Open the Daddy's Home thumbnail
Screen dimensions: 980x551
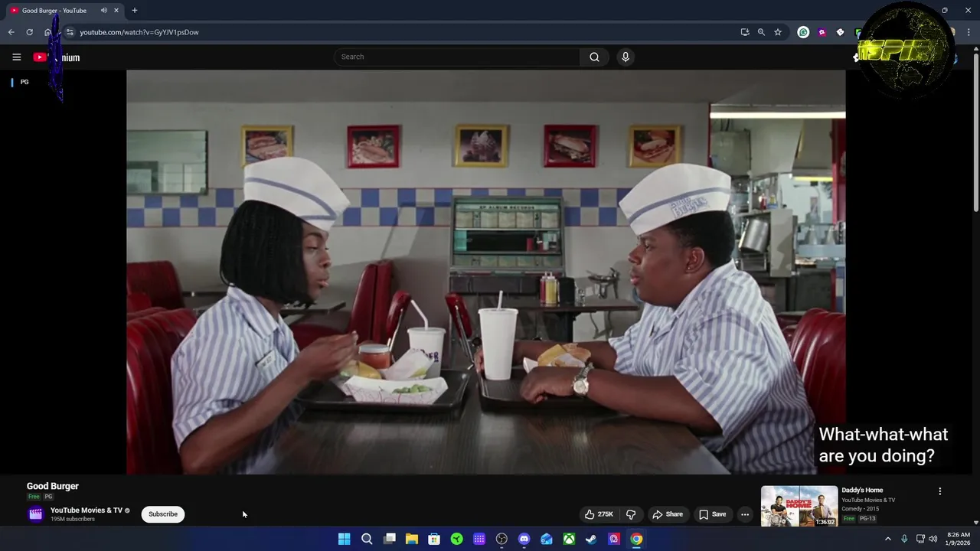(799, 507)
